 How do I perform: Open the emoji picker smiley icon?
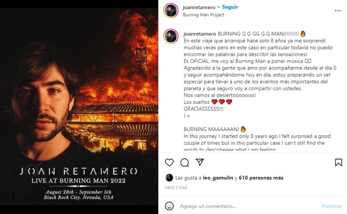tap(169, 206)
